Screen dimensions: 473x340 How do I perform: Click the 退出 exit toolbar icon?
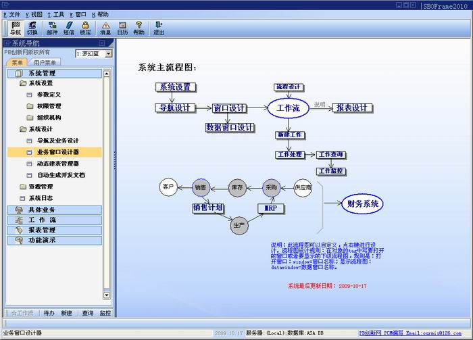click(x=159, y=28)
